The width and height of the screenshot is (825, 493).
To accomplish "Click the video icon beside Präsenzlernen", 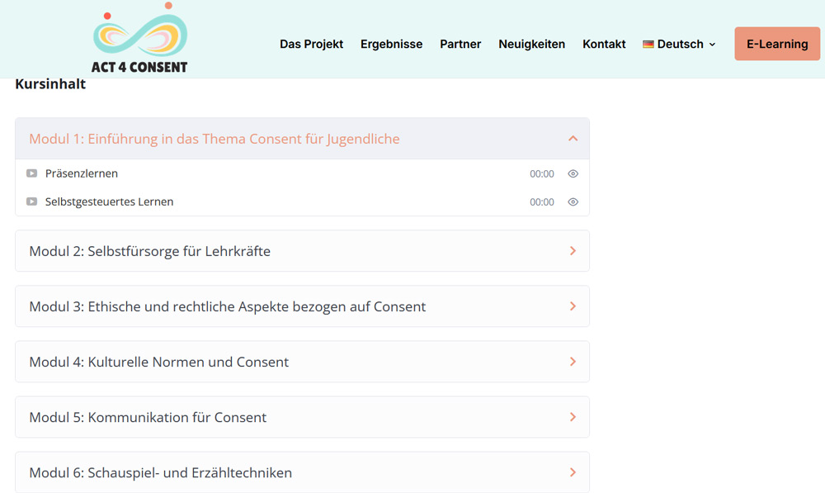I will click(32, 173).
